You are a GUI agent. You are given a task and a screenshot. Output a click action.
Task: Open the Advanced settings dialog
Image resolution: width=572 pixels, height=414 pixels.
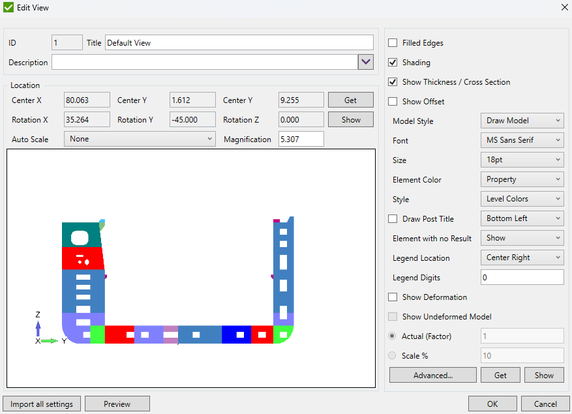[432, 375]
